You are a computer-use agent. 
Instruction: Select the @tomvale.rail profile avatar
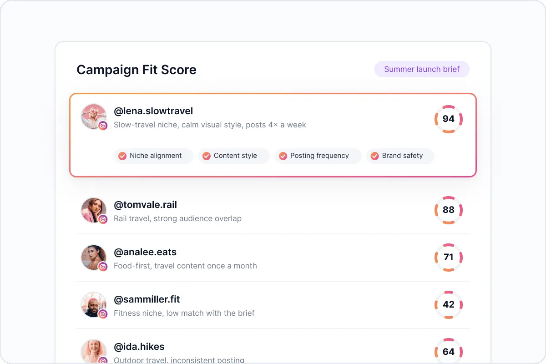pos(94,210)
